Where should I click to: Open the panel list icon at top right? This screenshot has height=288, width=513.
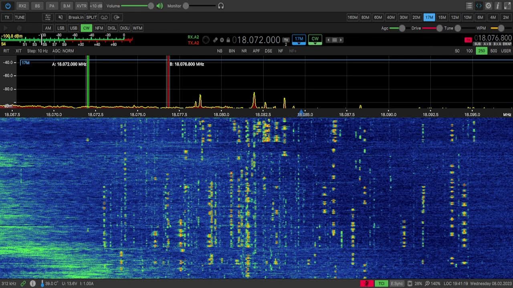[469, 6]
